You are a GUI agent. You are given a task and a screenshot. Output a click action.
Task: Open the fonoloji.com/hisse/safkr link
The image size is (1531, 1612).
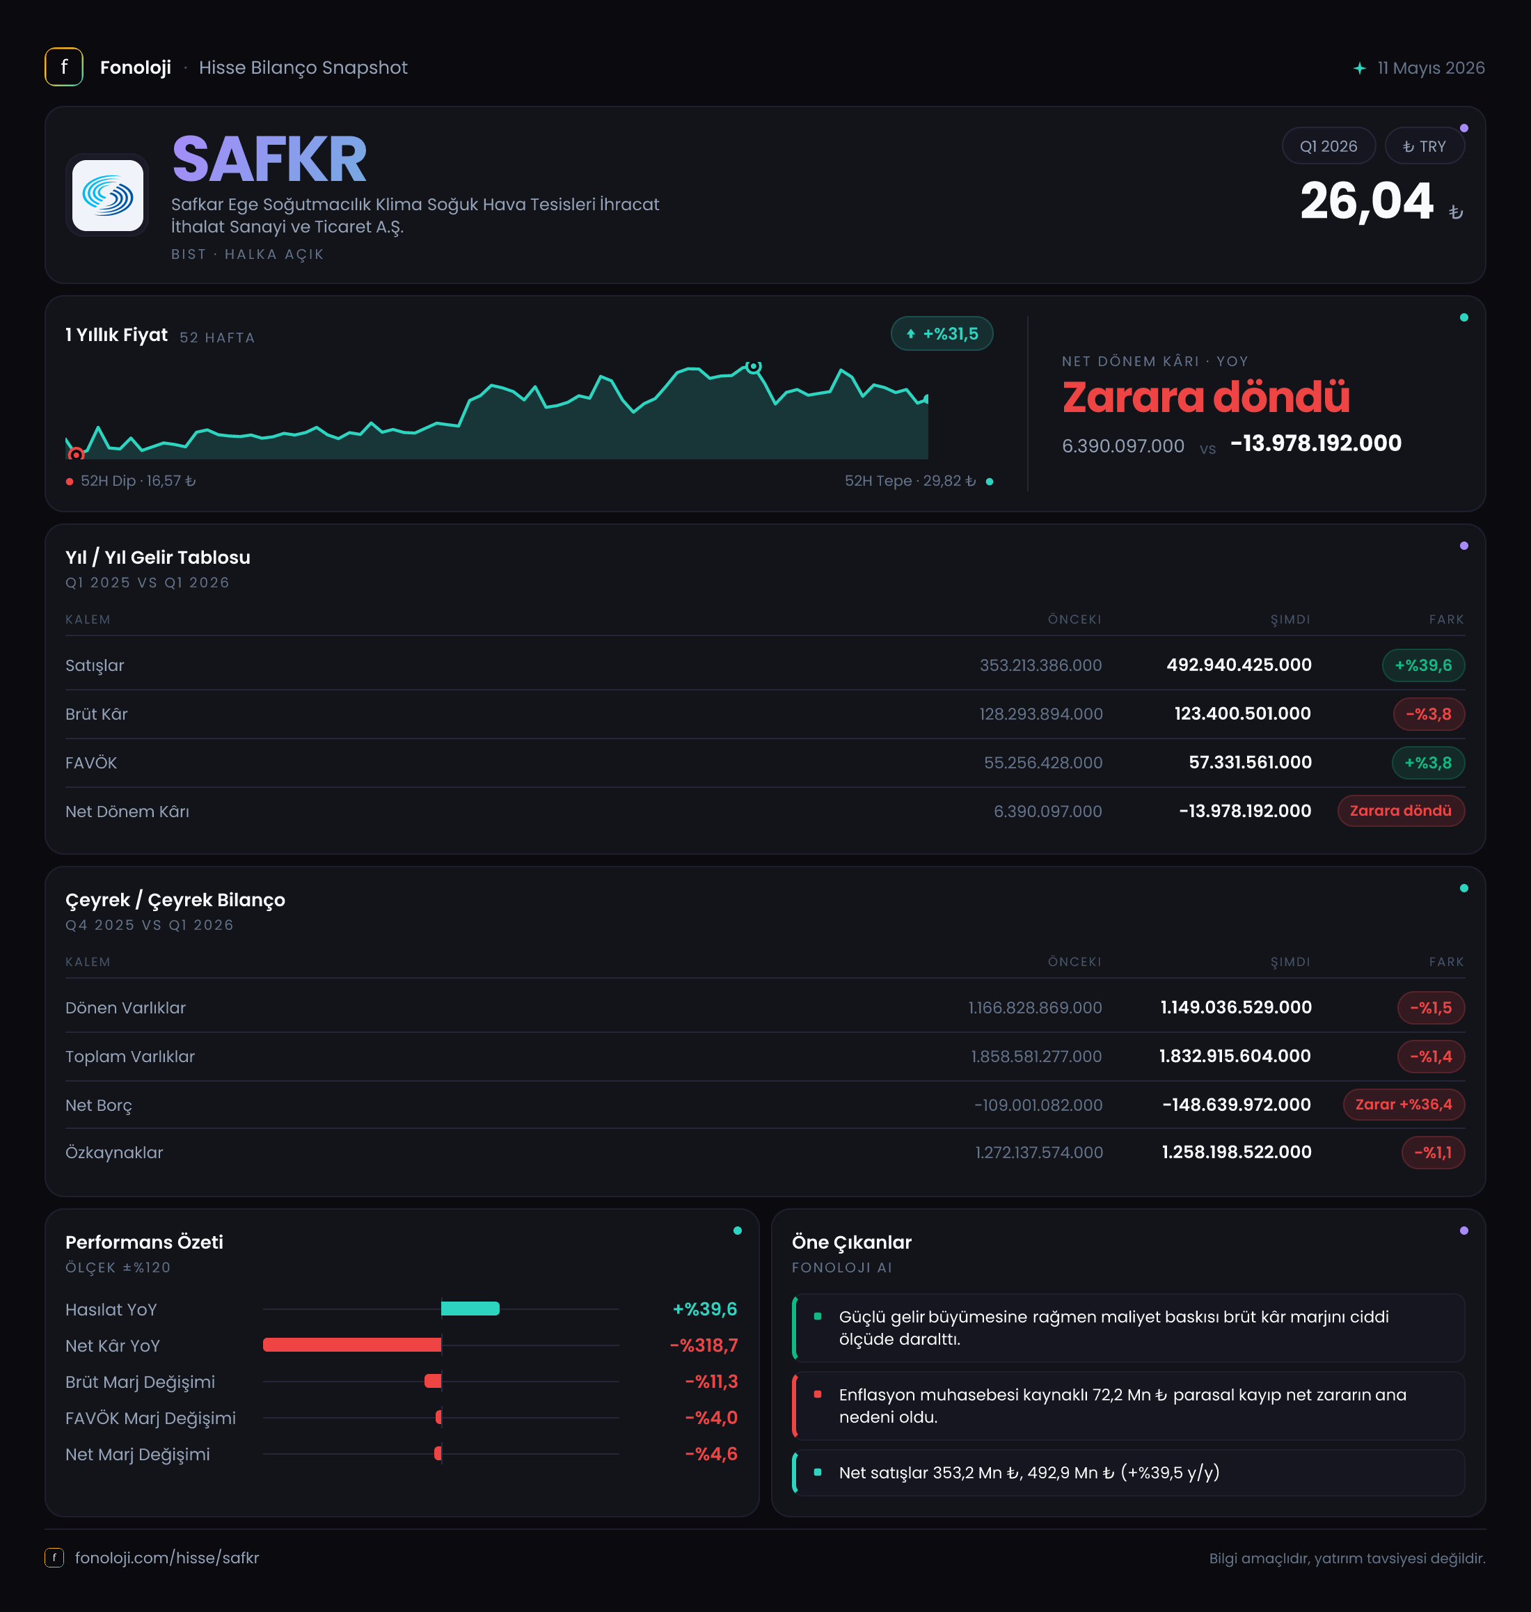pos(166,1557)
